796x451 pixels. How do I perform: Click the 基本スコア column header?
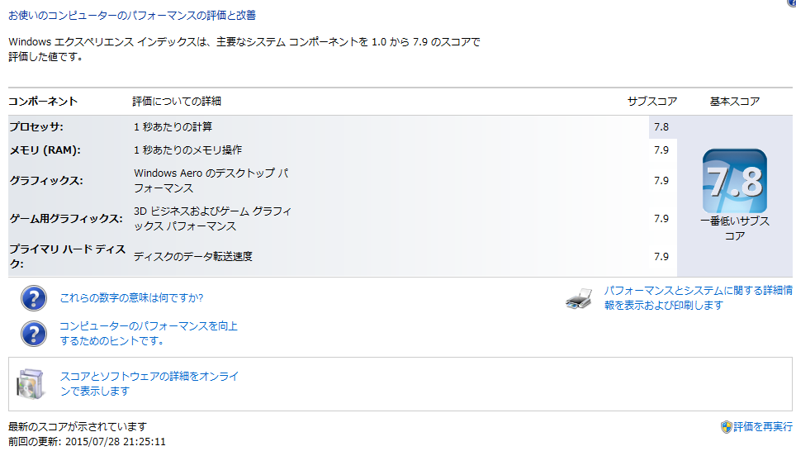734,102
